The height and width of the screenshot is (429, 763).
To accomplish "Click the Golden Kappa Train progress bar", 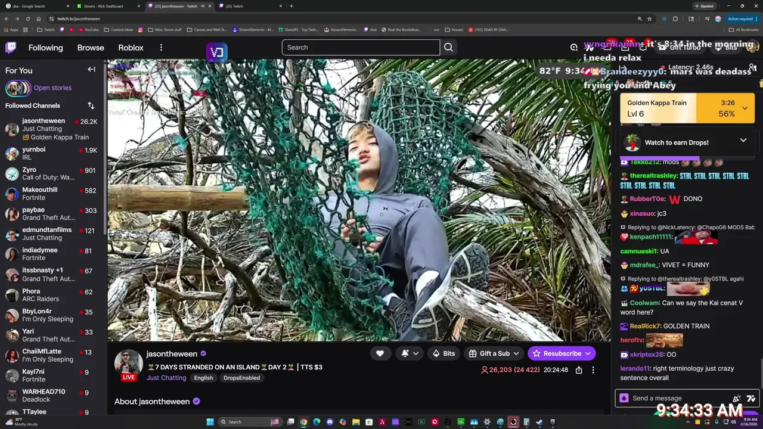I will click(x=687, y=108).
